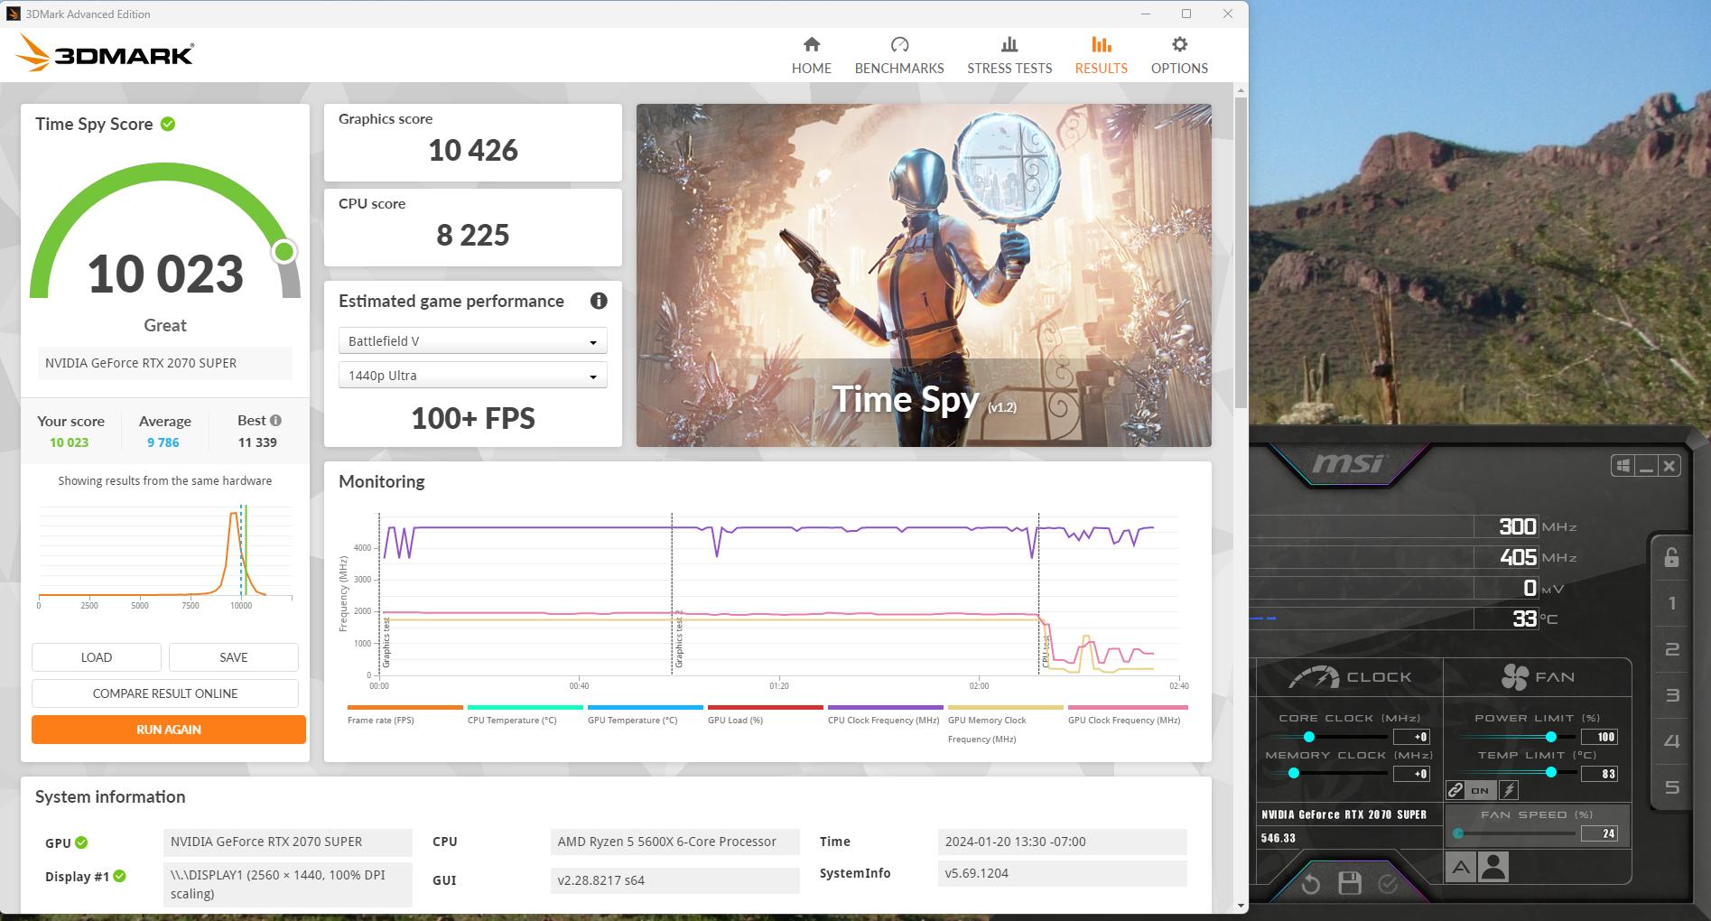Close the MSI Afterburner window

tap(1669, 466)
